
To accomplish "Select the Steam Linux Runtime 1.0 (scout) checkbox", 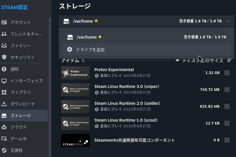I will pos(227,123).
